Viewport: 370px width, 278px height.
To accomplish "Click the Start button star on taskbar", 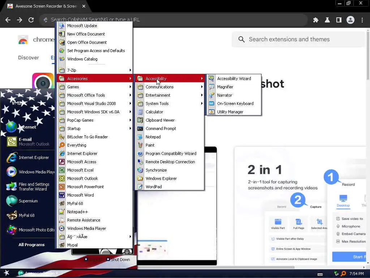I will [7, 273].
